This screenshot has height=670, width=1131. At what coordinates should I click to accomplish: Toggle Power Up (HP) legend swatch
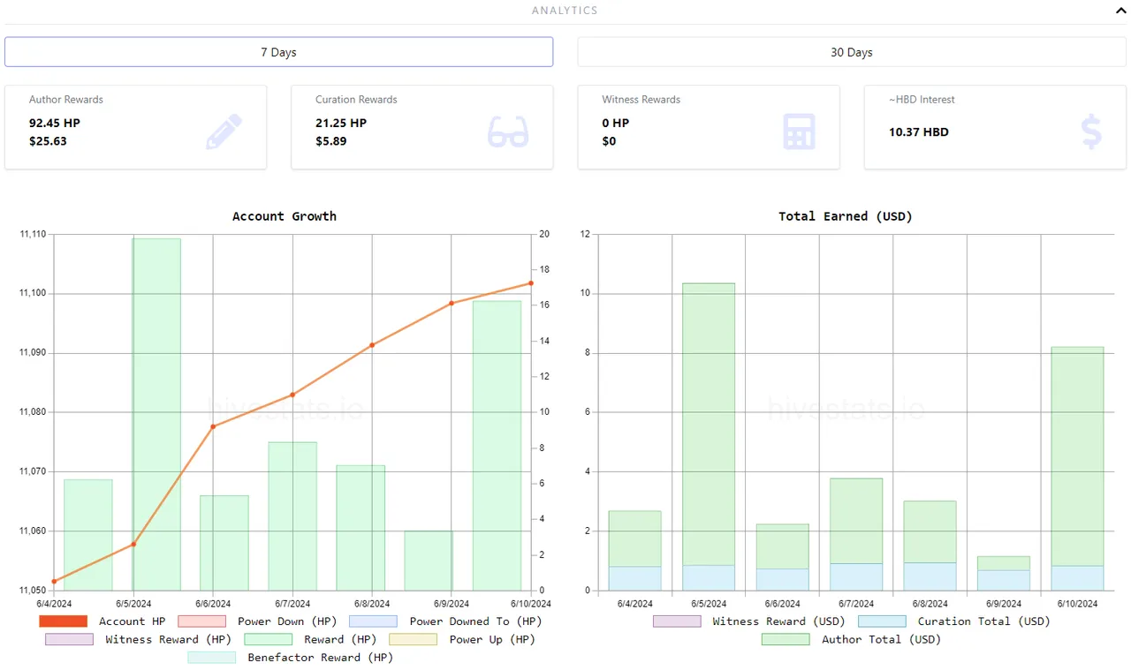pos(413,639)
